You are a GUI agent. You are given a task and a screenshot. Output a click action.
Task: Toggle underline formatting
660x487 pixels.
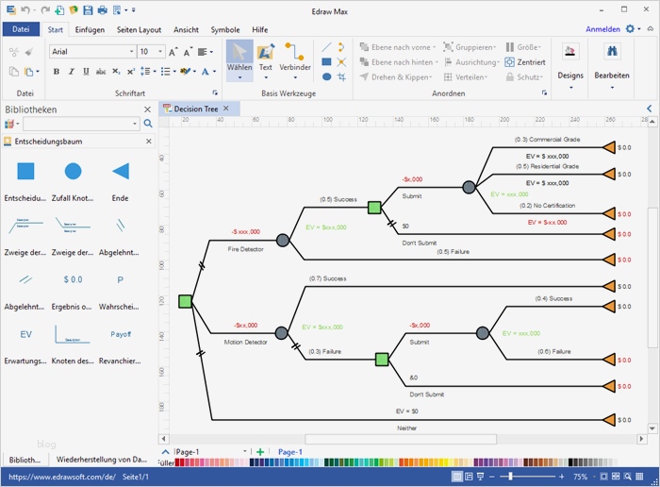click(x=86, y=72)
